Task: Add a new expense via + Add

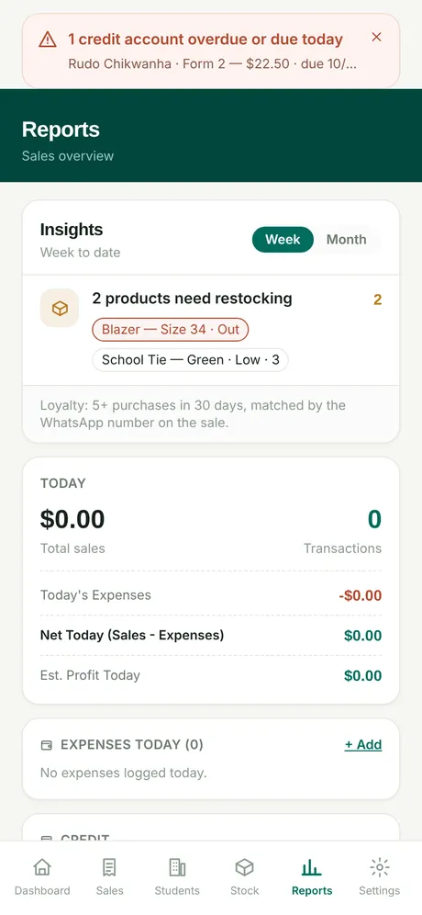Action: [x=363, y=745]
